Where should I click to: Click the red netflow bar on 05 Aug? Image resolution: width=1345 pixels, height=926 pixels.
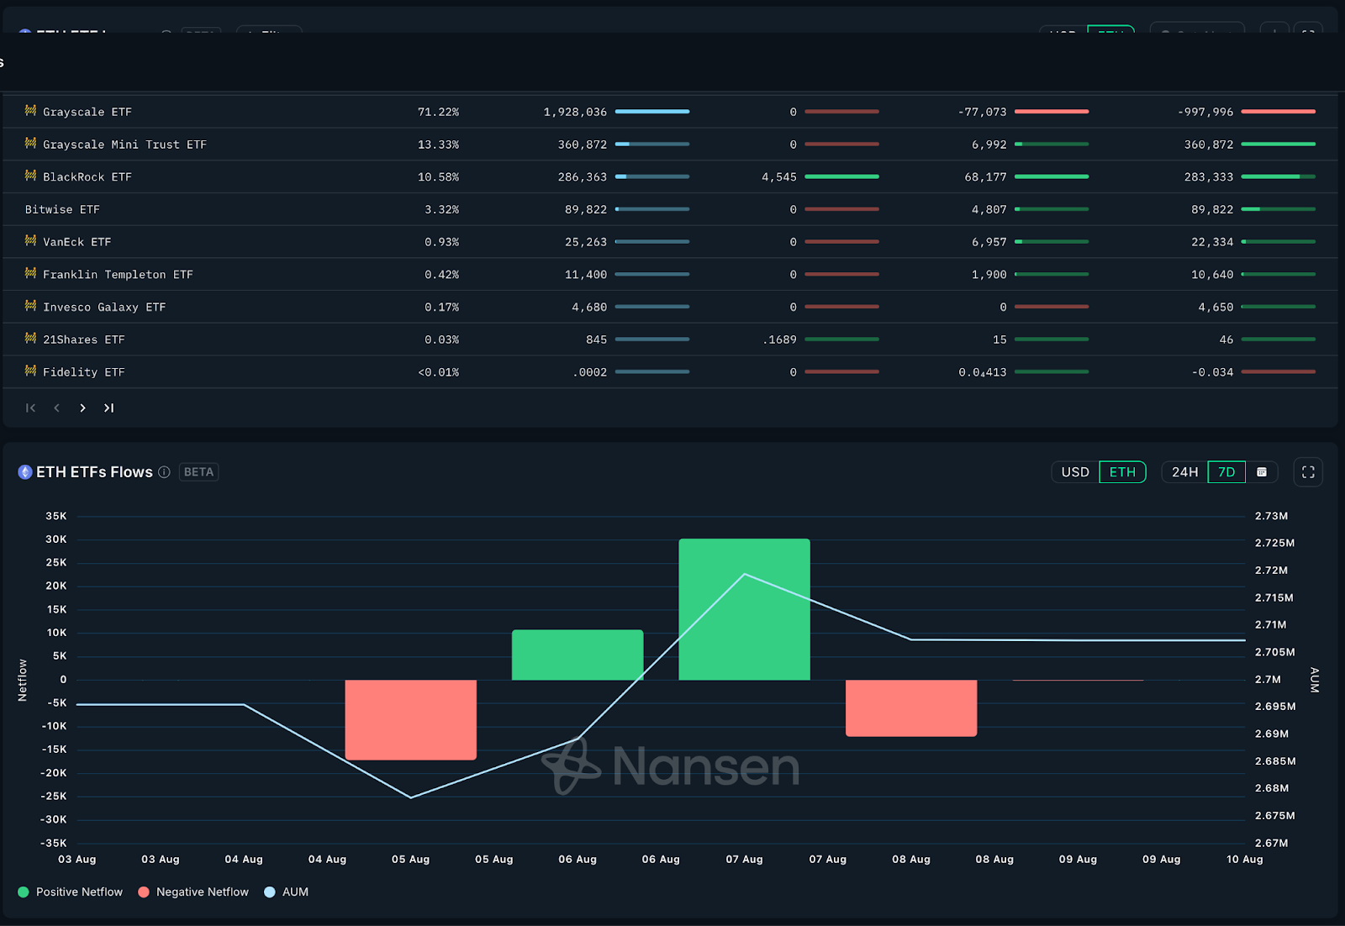(x=411, y=720)
